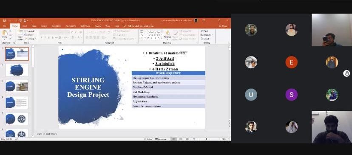This screenshot has height=155, width=352.
Task: Click the Share button
Action: (x=223, y=26)
